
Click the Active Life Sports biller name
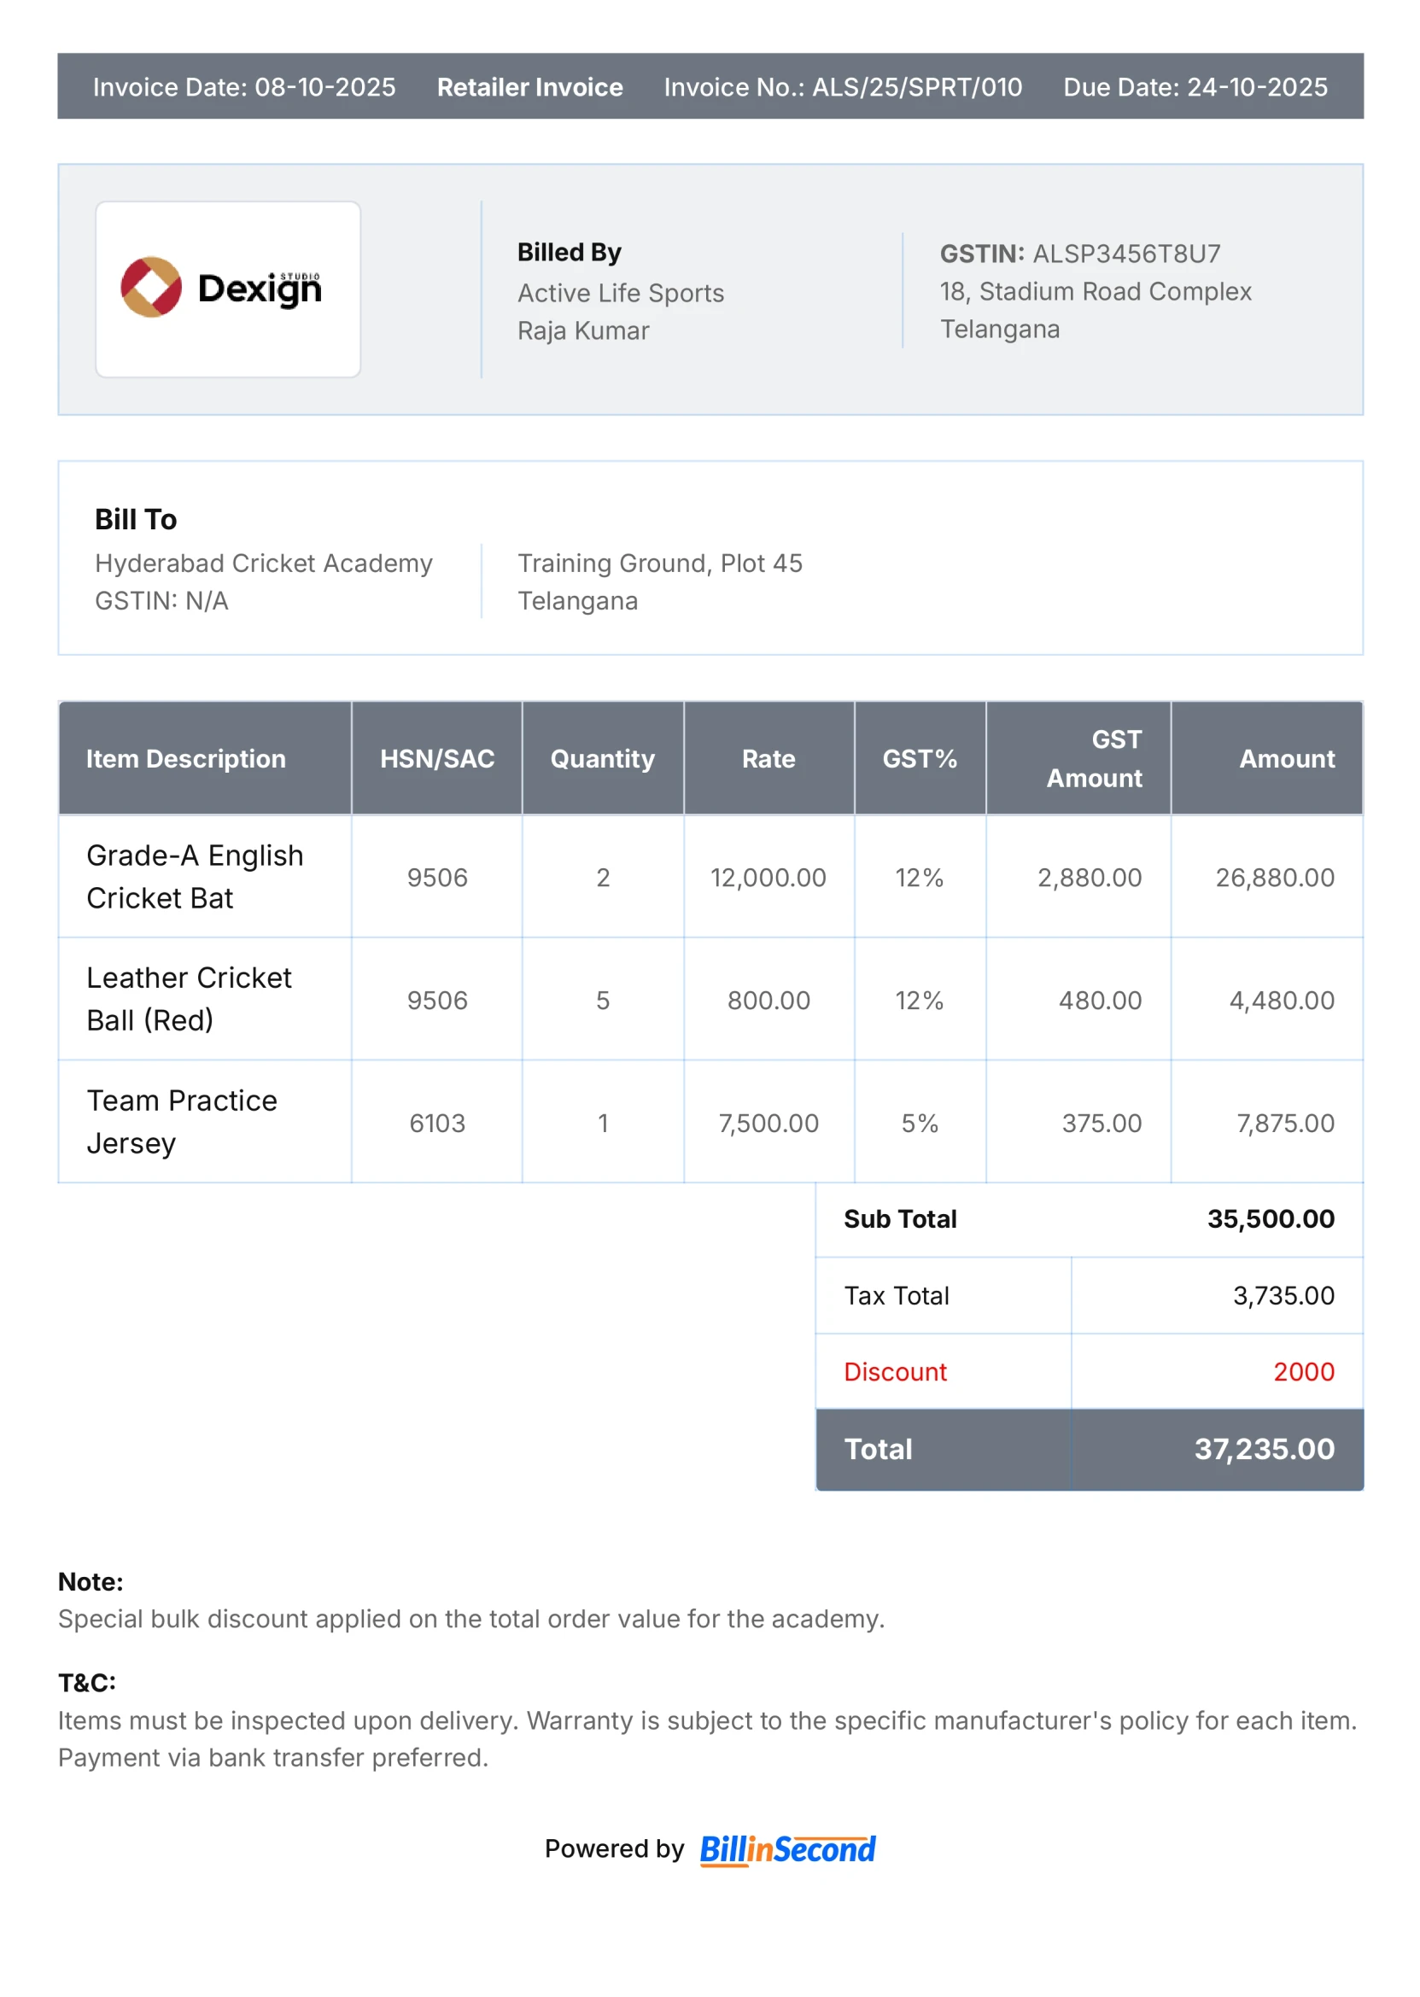tap(620, 293)
